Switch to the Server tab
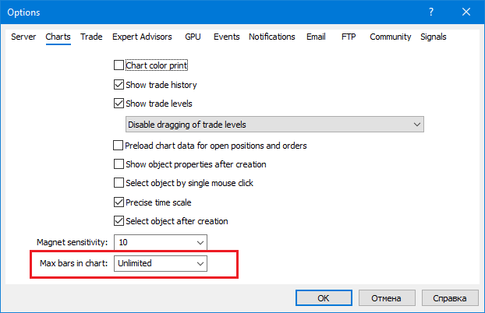485x313 pixels. pos(24,37)
